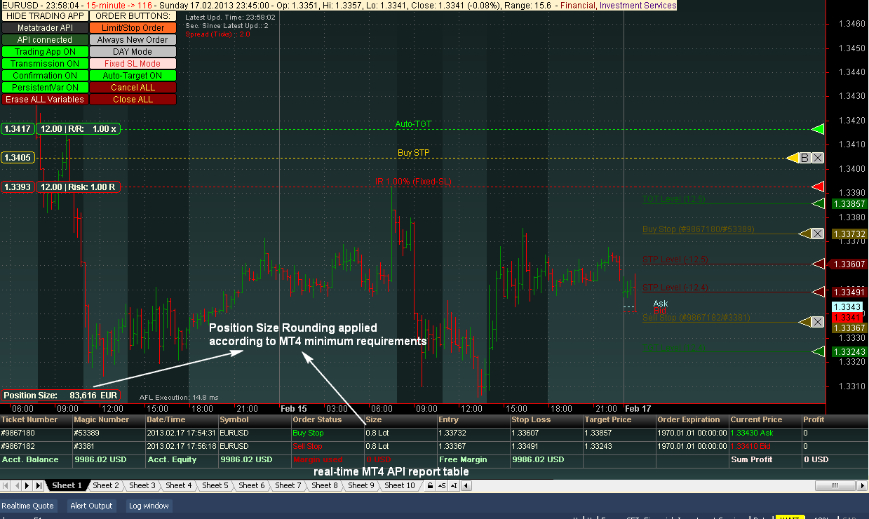Screen dimensions: 869x519
Task: Click the red Fixed-SL arrow marker
Action: pyautogui.click(x=817, y=187)
